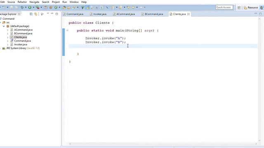The image size is (264, 148).
Task: Open Package Explorer View Menu triangle
Action: coord(48,14)
